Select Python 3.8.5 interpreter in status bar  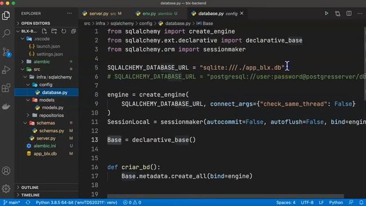coord(76,203)
